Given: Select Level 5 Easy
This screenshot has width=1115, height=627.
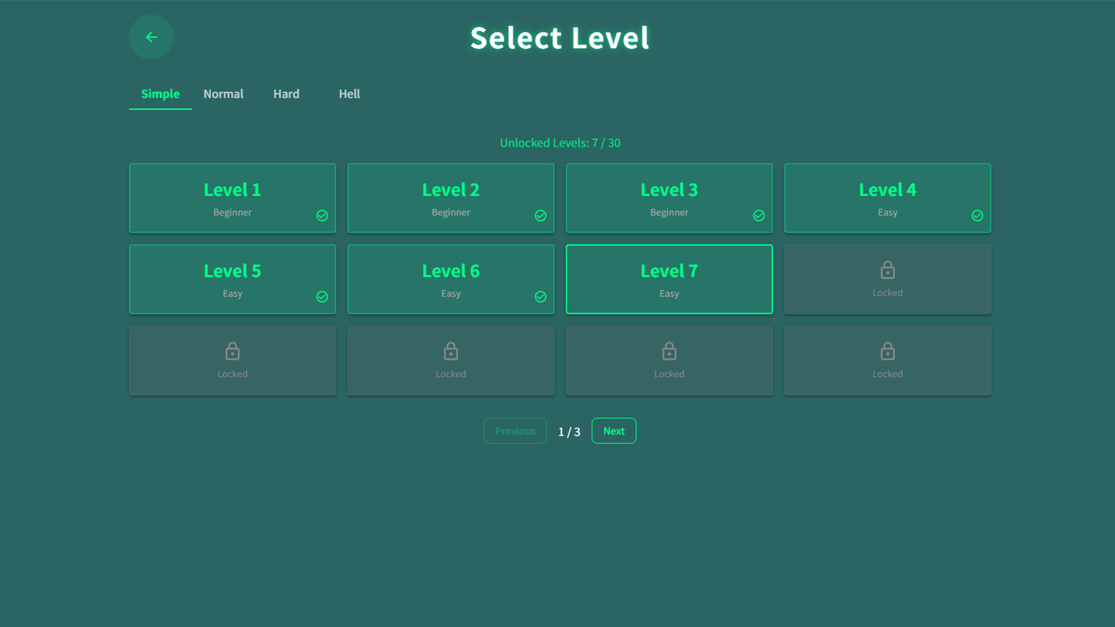Looking at the screenshot, I should tap(232, 279).
